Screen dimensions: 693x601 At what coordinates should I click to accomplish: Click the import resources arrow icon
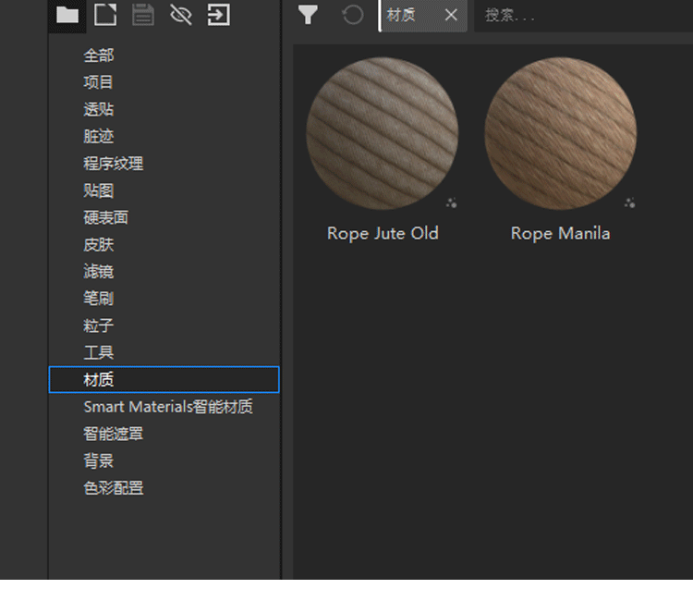(219, 15)
